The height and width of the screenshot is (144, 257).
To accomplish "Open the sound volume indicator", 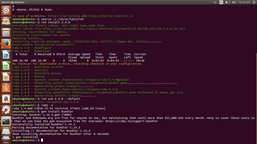I will pyautogui.click(x=234, y=2).
